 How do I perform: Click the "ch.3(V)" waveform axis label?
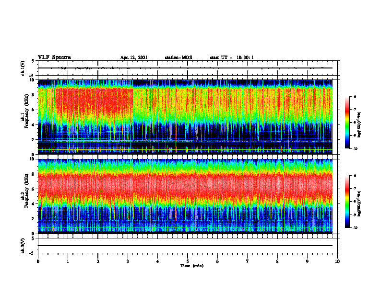point(23,246)
